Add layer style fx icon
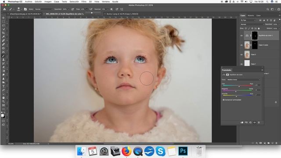The width and height of the screenshot is (281, 158). [256, 143]
